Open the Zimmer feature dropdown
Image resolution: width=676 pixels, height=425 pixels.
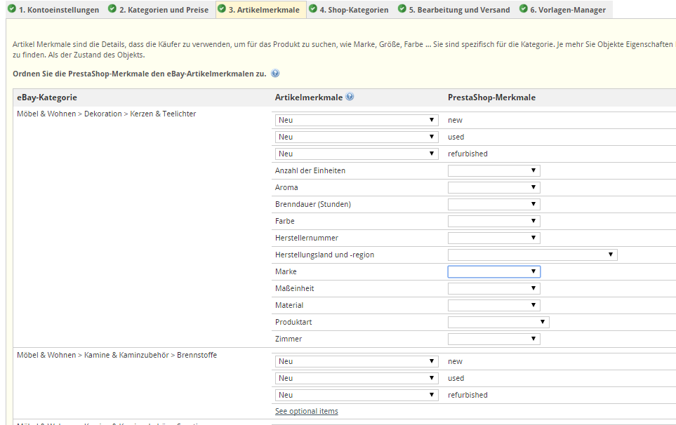point(493,339)
